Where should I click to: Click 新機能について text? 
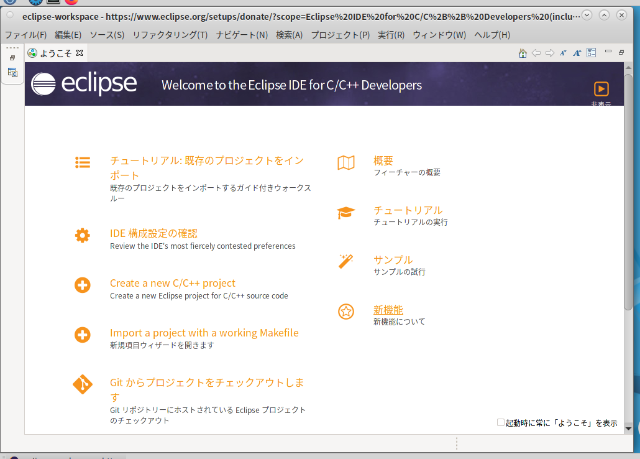399,322
